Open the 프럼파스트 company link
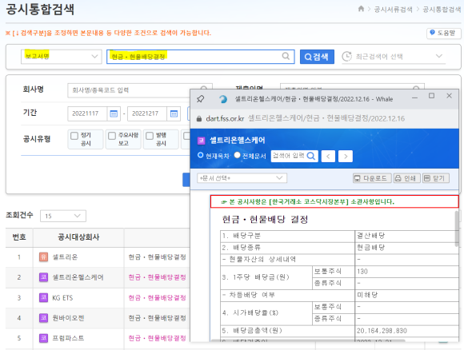 click(x=68, y=338)
